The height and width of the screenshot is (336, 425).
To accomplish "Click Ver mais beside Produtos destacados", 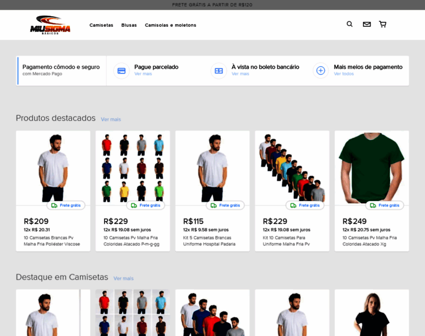I will 111,119.
